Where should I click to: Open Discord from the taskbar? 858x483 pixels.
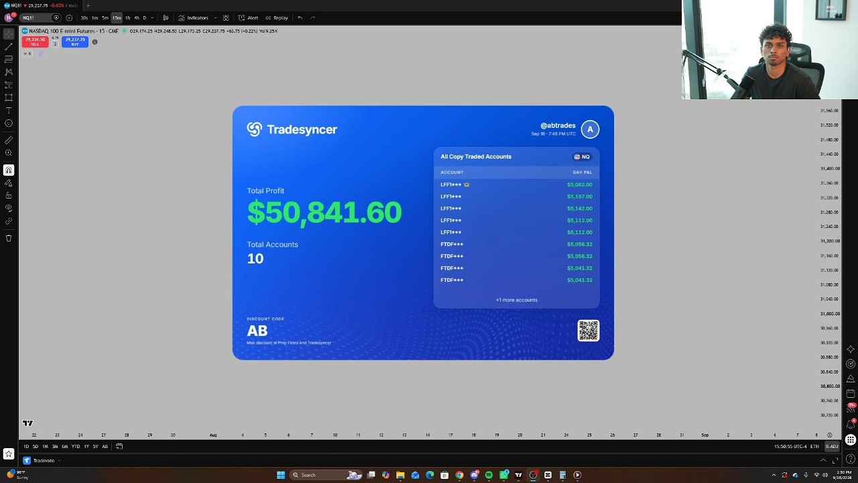pyautogui.click(x=474, y=475)
